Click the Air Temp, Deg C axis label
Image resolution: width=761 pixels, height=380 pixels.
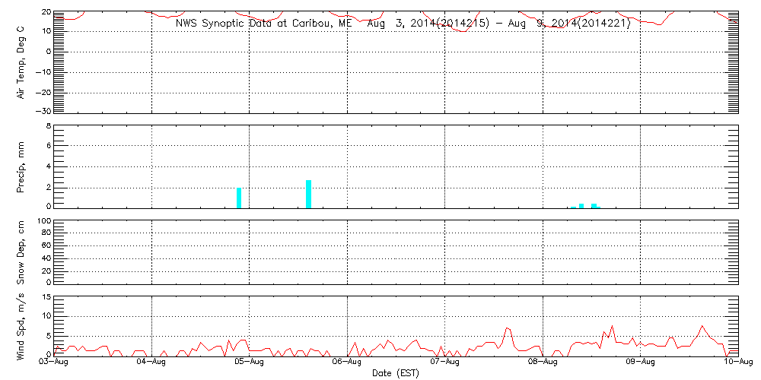21,61
